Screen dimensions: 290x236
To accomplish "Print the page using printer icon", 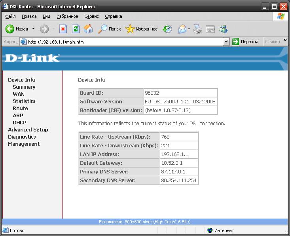I will pyautogui.click(x=198, y=29).
